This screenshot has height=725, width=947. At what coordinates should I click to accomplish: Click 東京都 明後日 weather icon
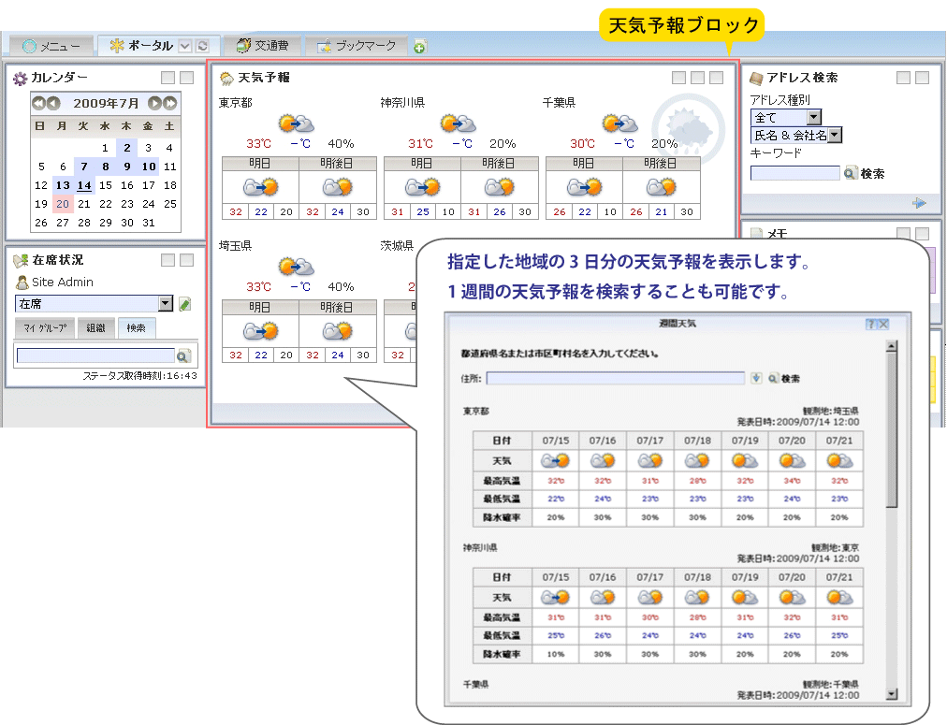point(337,187)
